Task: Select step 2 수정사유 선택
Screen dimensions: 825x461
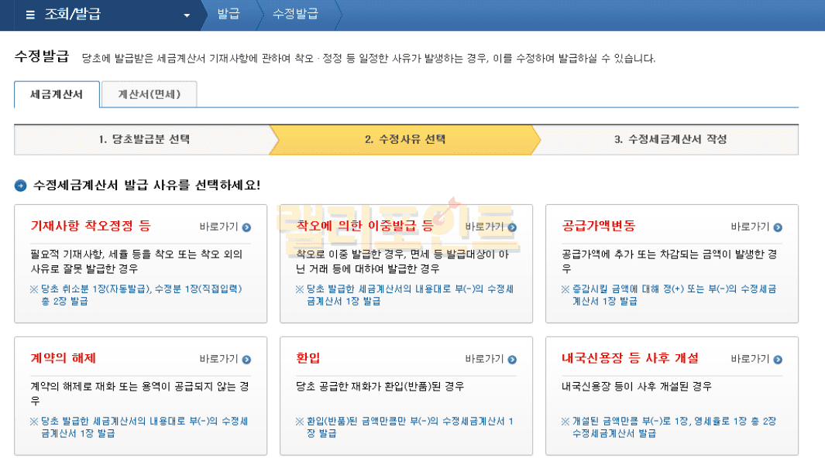Action: [x=404, y=139]
